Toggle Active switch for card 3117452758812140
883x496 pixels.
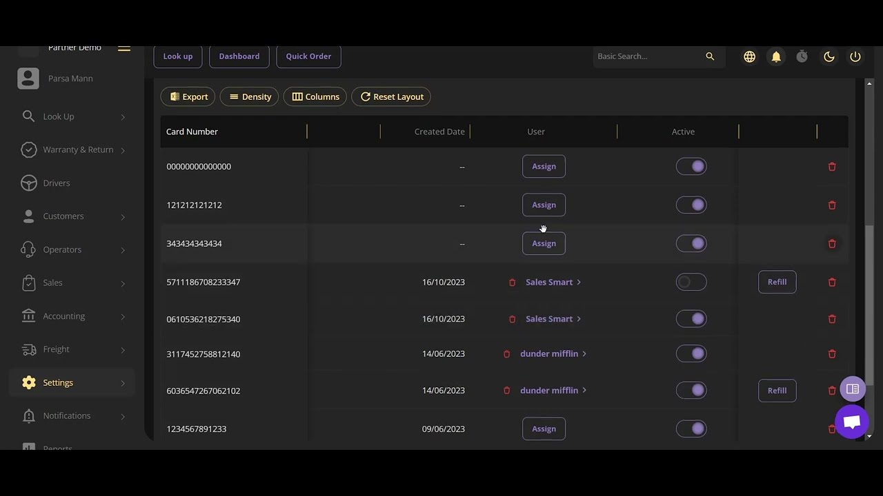tap(691, 354)
